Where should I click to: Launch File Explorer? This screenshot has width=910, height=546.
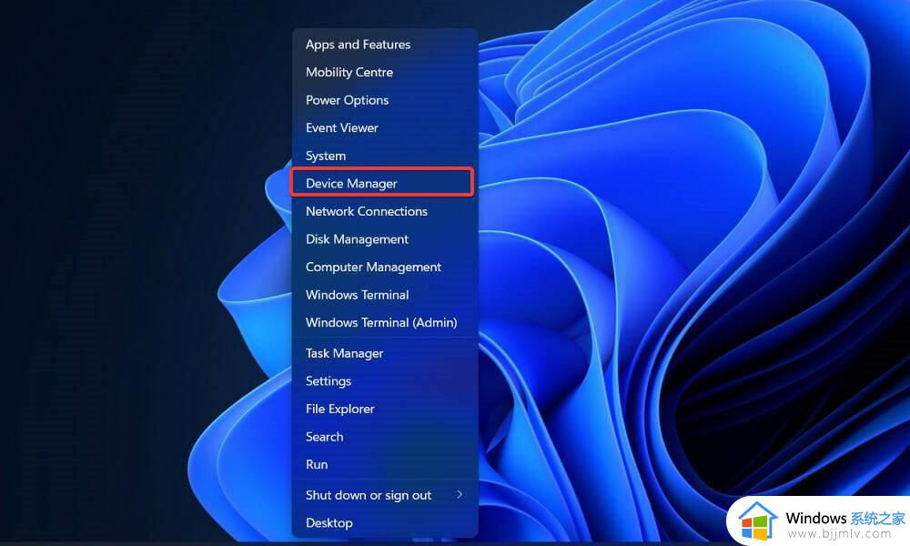[339, 409]
